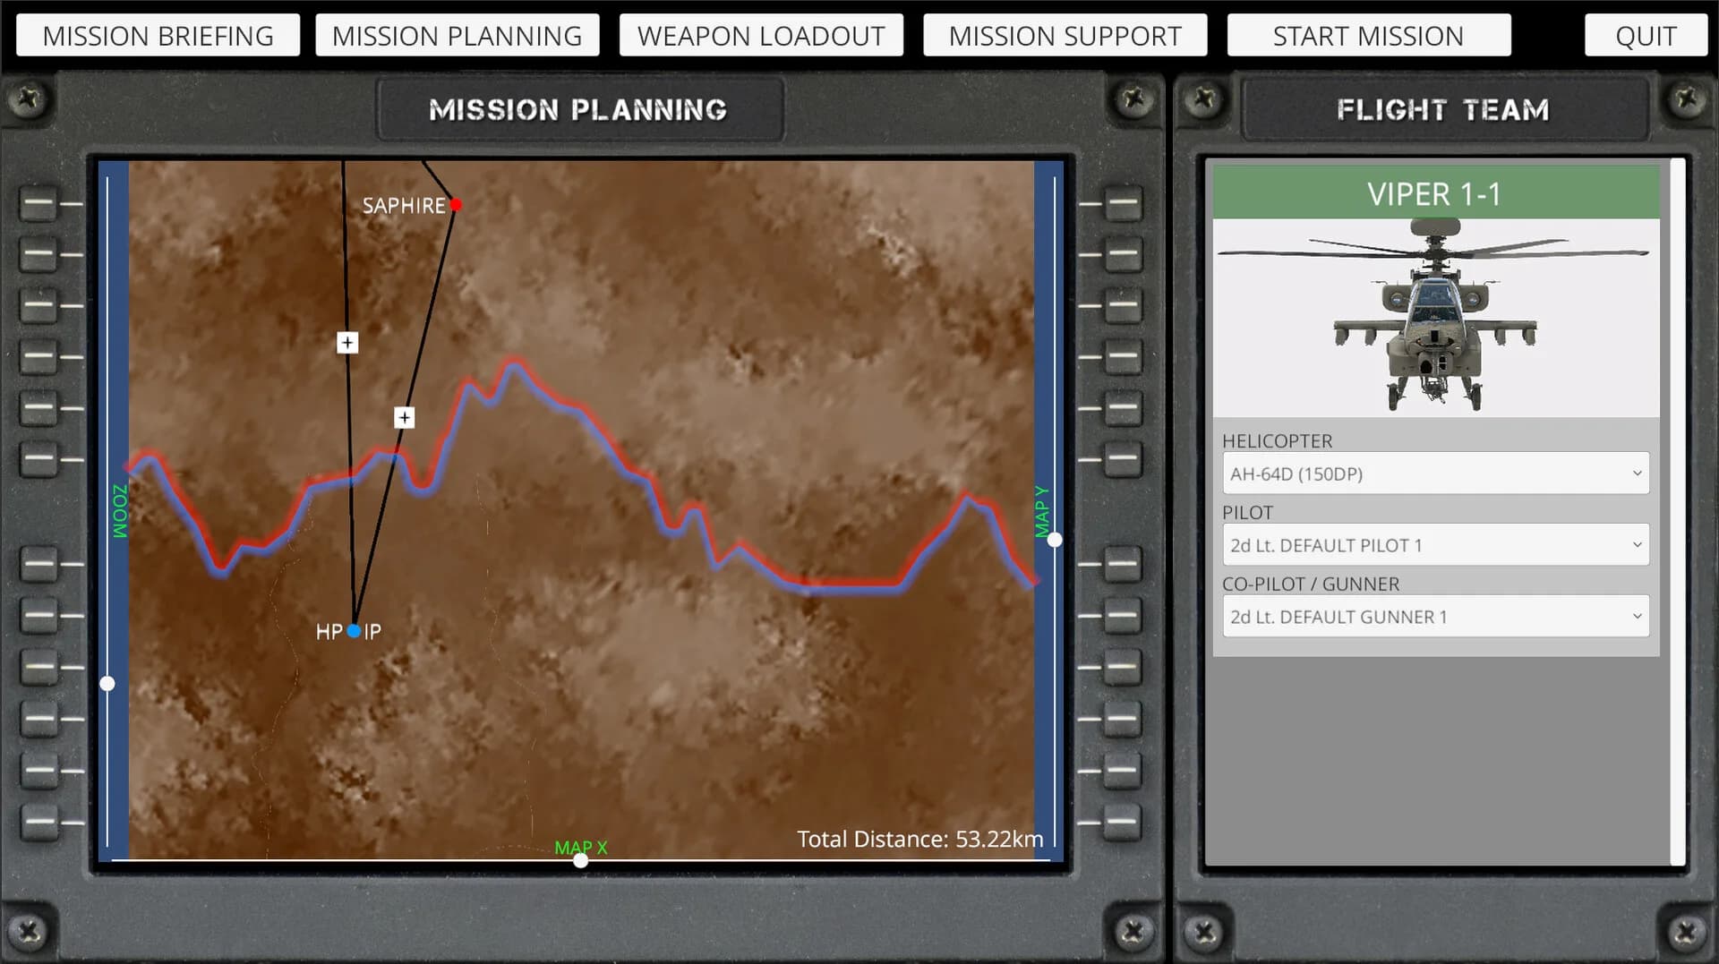Open the HELICOPTER AH-64D dropdown

pyautogui.click(x=1435, y=473)
